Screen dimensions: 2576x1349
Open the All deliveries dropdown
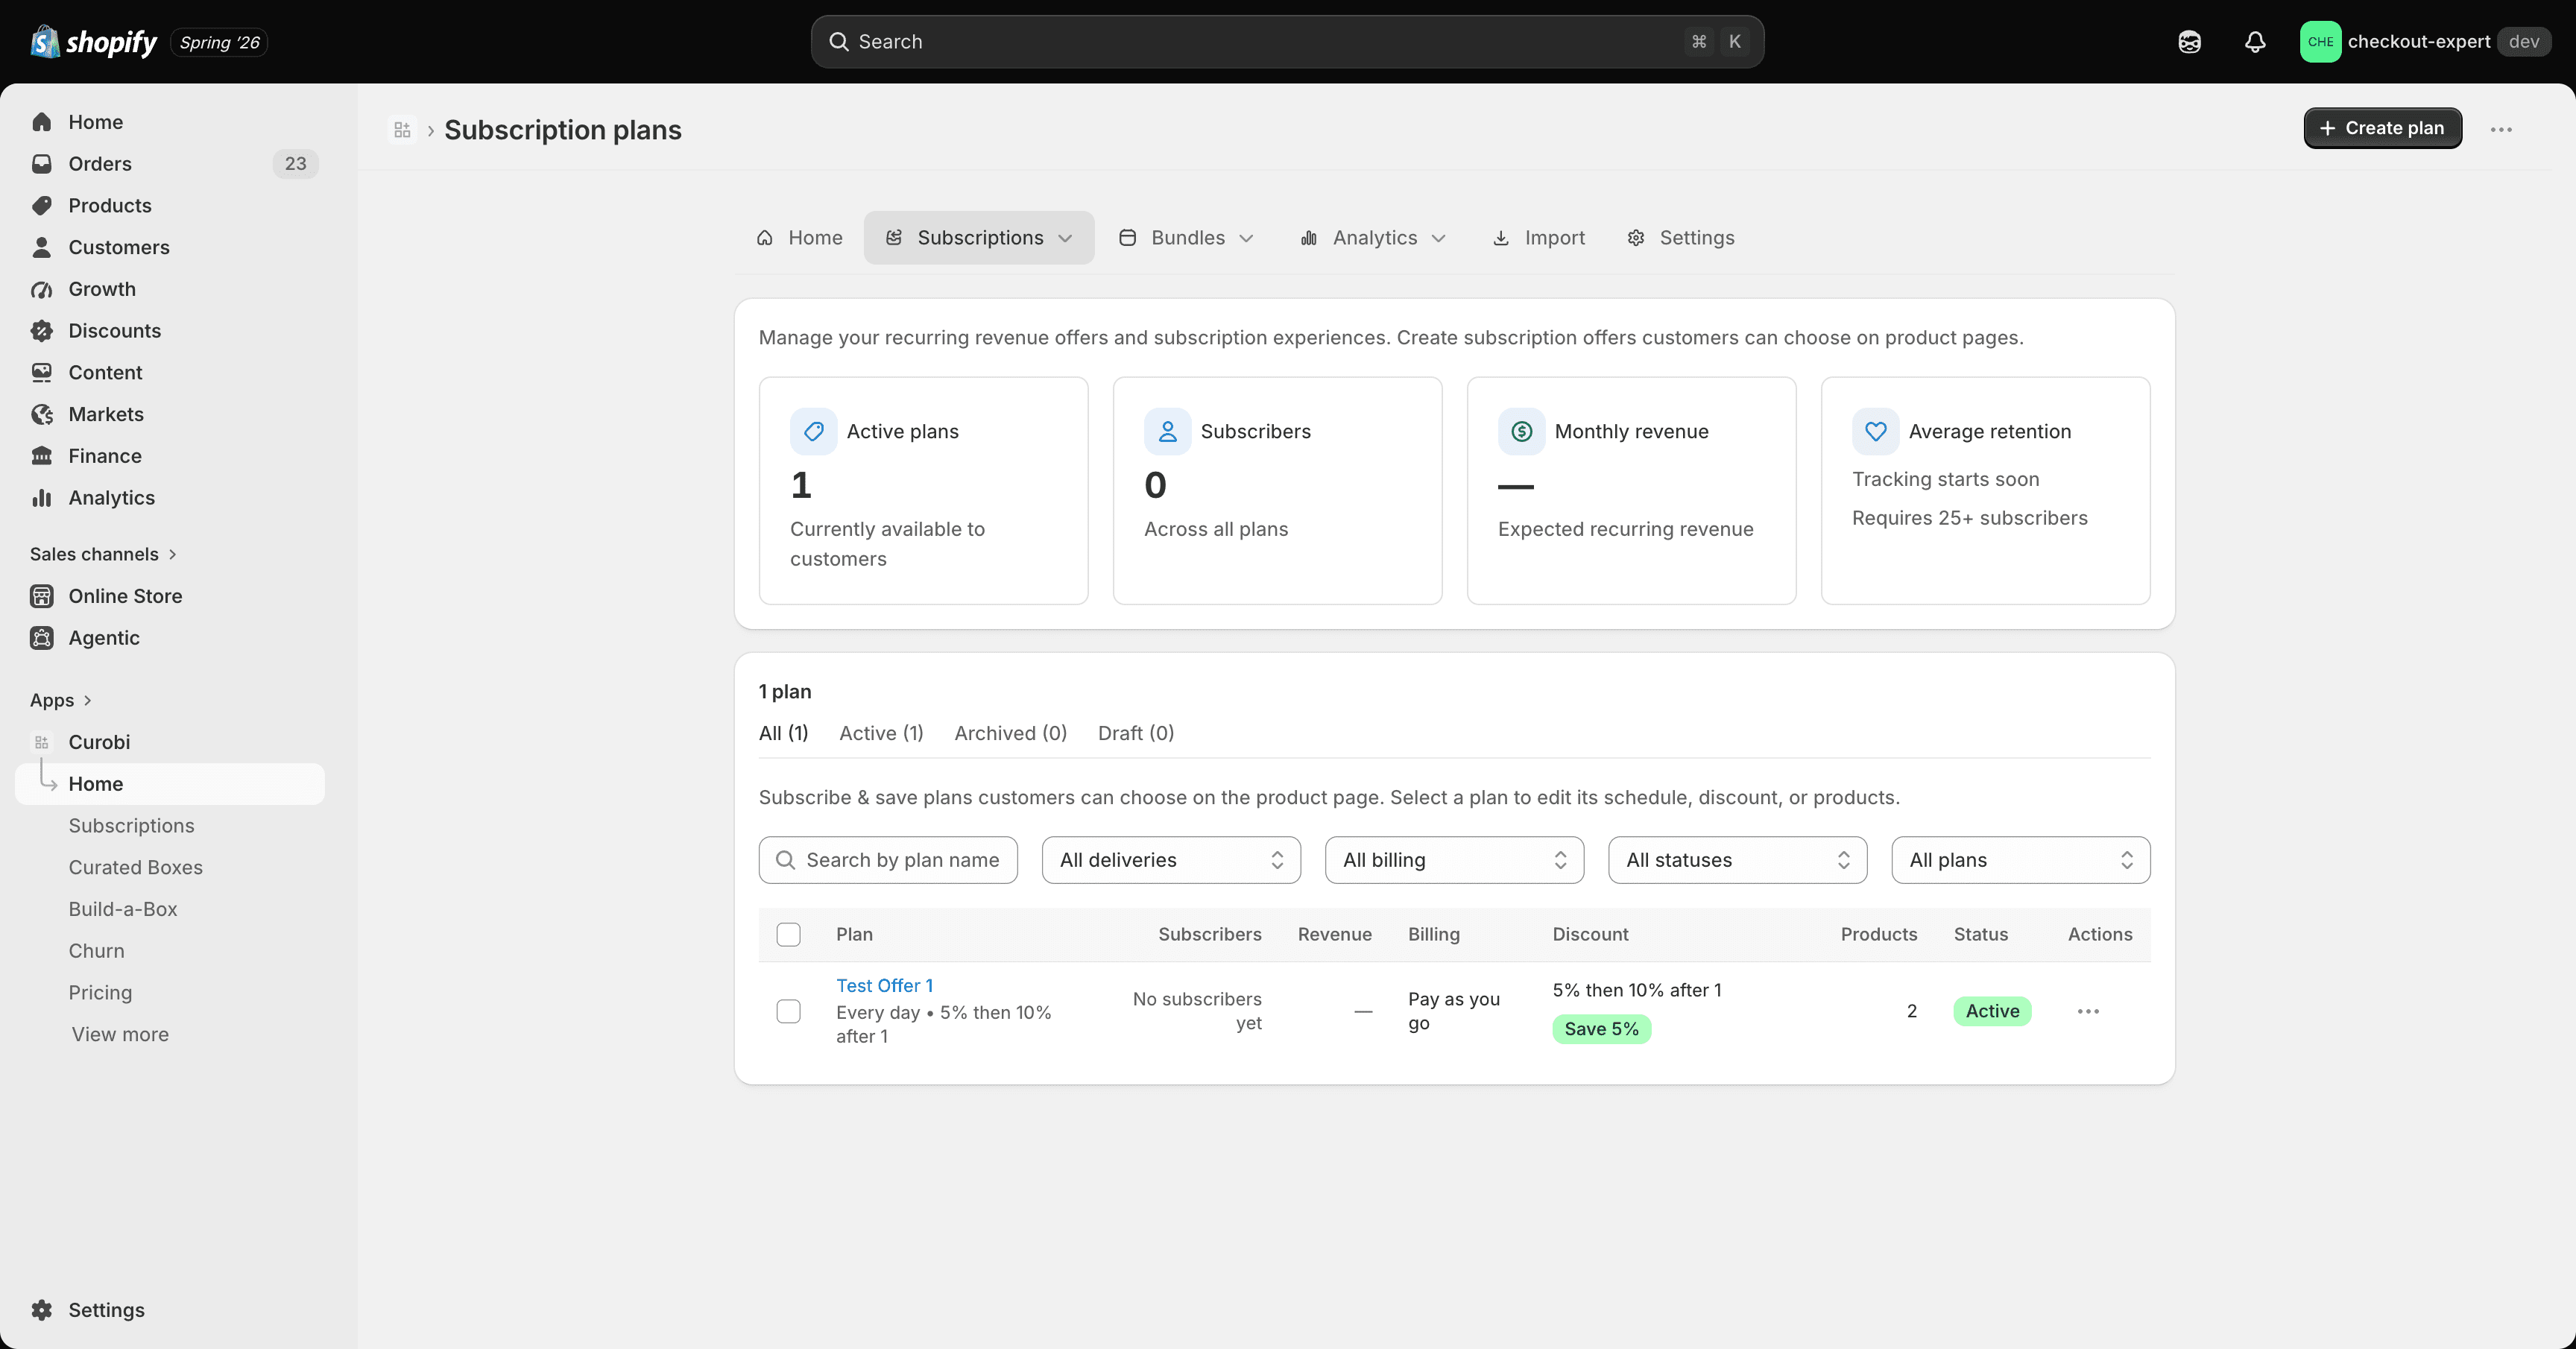coord(1171,860)
